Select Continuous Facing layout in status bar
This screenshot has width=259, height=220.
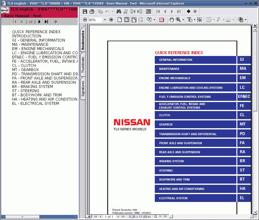pyautogui.click(x=165, y=216)
